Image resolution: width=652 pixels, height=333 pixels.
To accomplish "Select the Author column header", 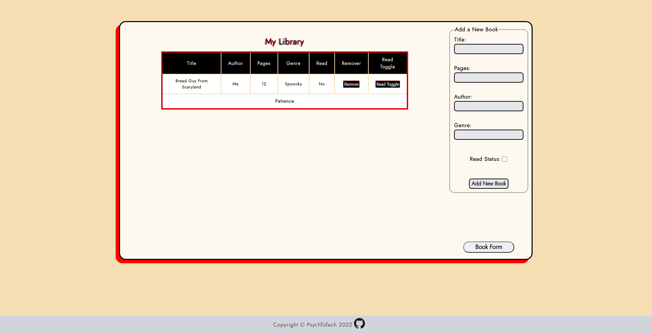I will coord(235,63).
